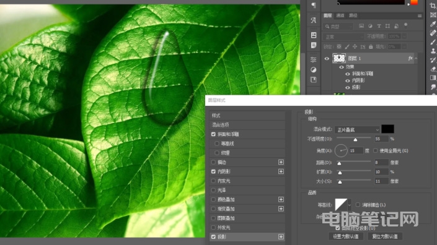Viewport: 437px width, 245px height.
Task: Open 混合模式 dropdown showing 正片叠底
Action: point(357,129)
